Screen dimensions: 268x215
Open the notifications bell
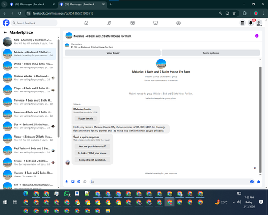(x=251, y=23)
